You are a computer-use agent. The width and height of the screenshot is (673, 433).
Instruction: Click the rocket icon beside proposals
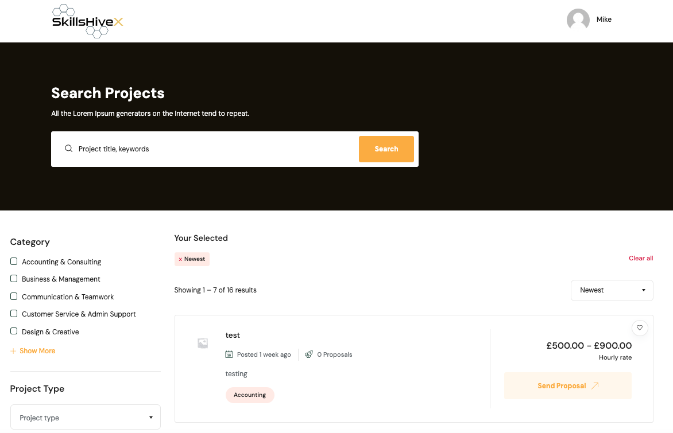coord(309,354)
